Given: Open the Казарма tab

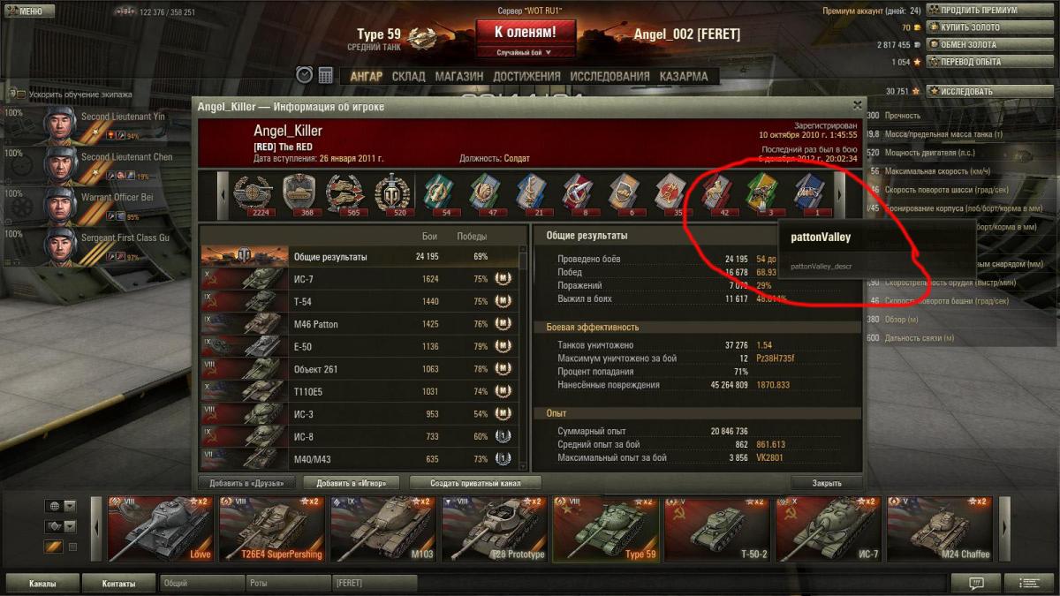Looking at the screenshot, I should tap(684, 76).
